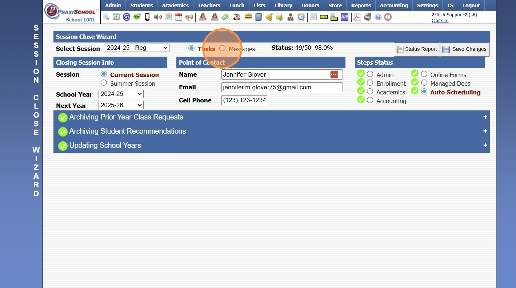Image resolution: width=516 pixels, height=288 pixels.
Task: Click the PDF document icon
Action: tap(357, 17)
